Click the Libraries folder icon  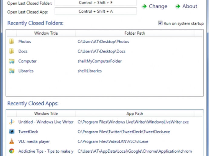click(x=12, y=71)
